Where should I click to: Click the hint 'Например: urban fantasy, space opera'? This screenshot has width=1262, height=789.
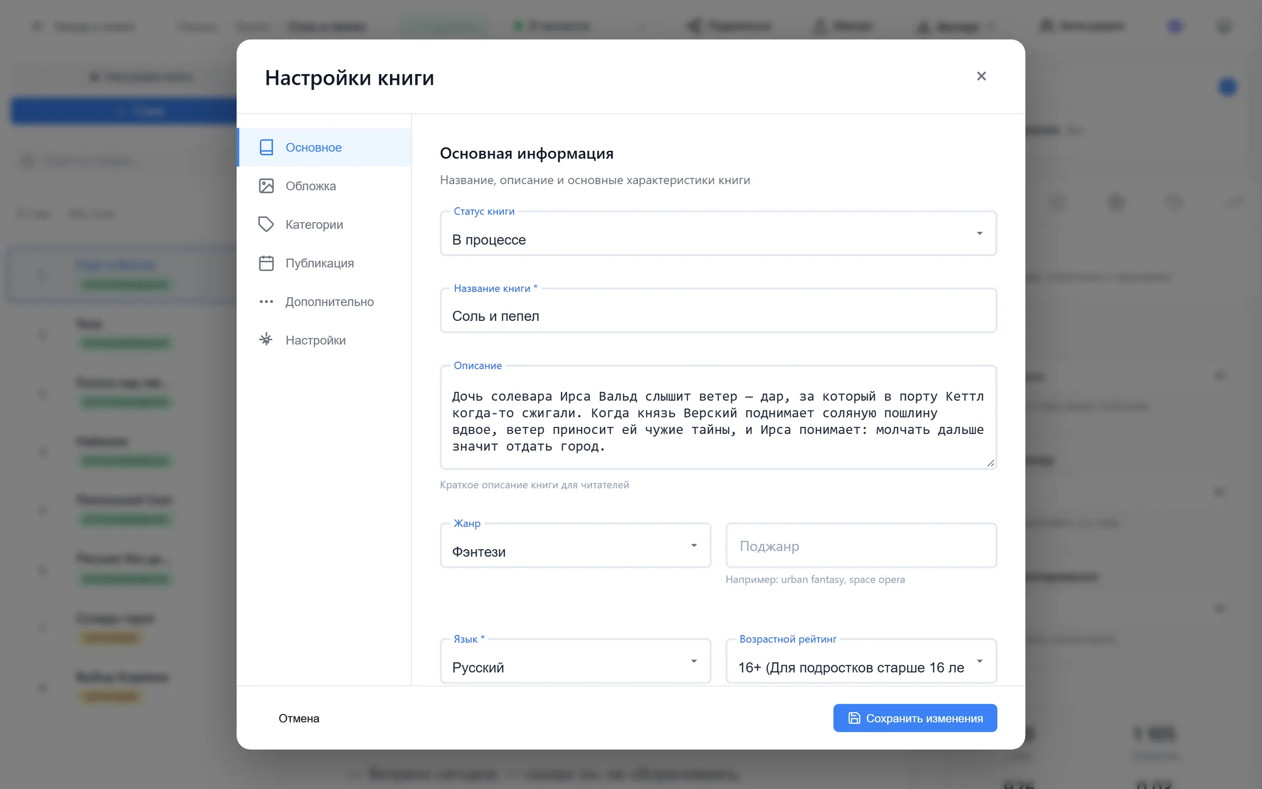[x=815, y=580]
